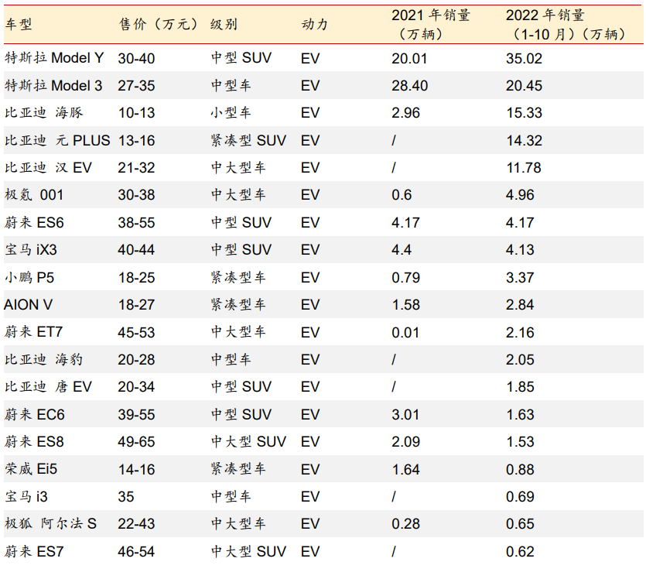Click 2021 sales value 0.6
The image size is (646, 579).
[x=402, y=195]
